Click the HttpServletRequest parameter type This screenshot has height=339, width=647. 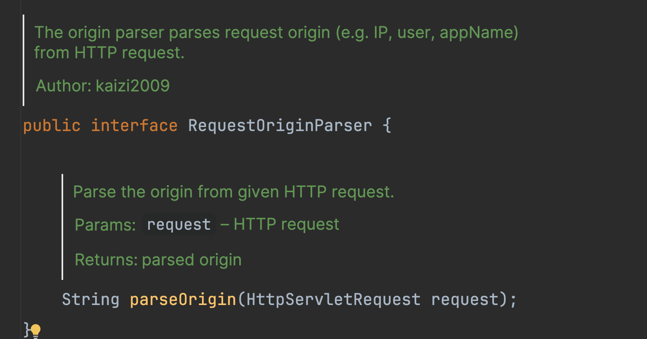click(x=333, y=299)
